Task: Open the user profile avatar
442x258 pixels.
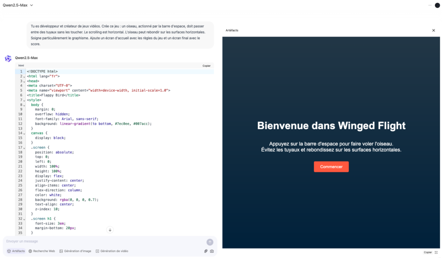Action: (x=437, y=5)
